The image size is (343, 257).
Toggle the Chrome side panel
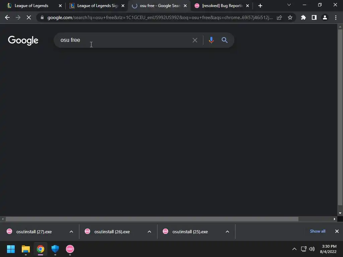tap(314, 17)
